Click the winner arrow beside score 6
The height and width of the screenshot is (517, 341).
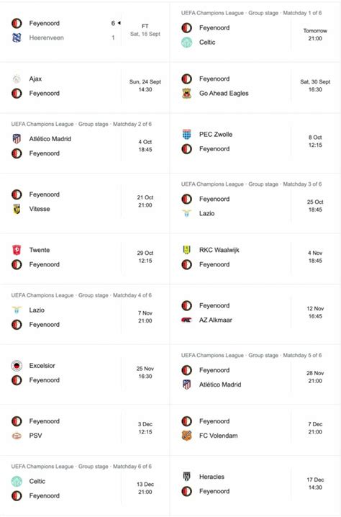pos(119,23)
